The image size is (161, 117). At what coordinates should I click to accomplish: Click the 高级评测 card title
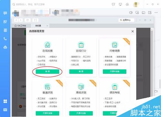[81, 93]
